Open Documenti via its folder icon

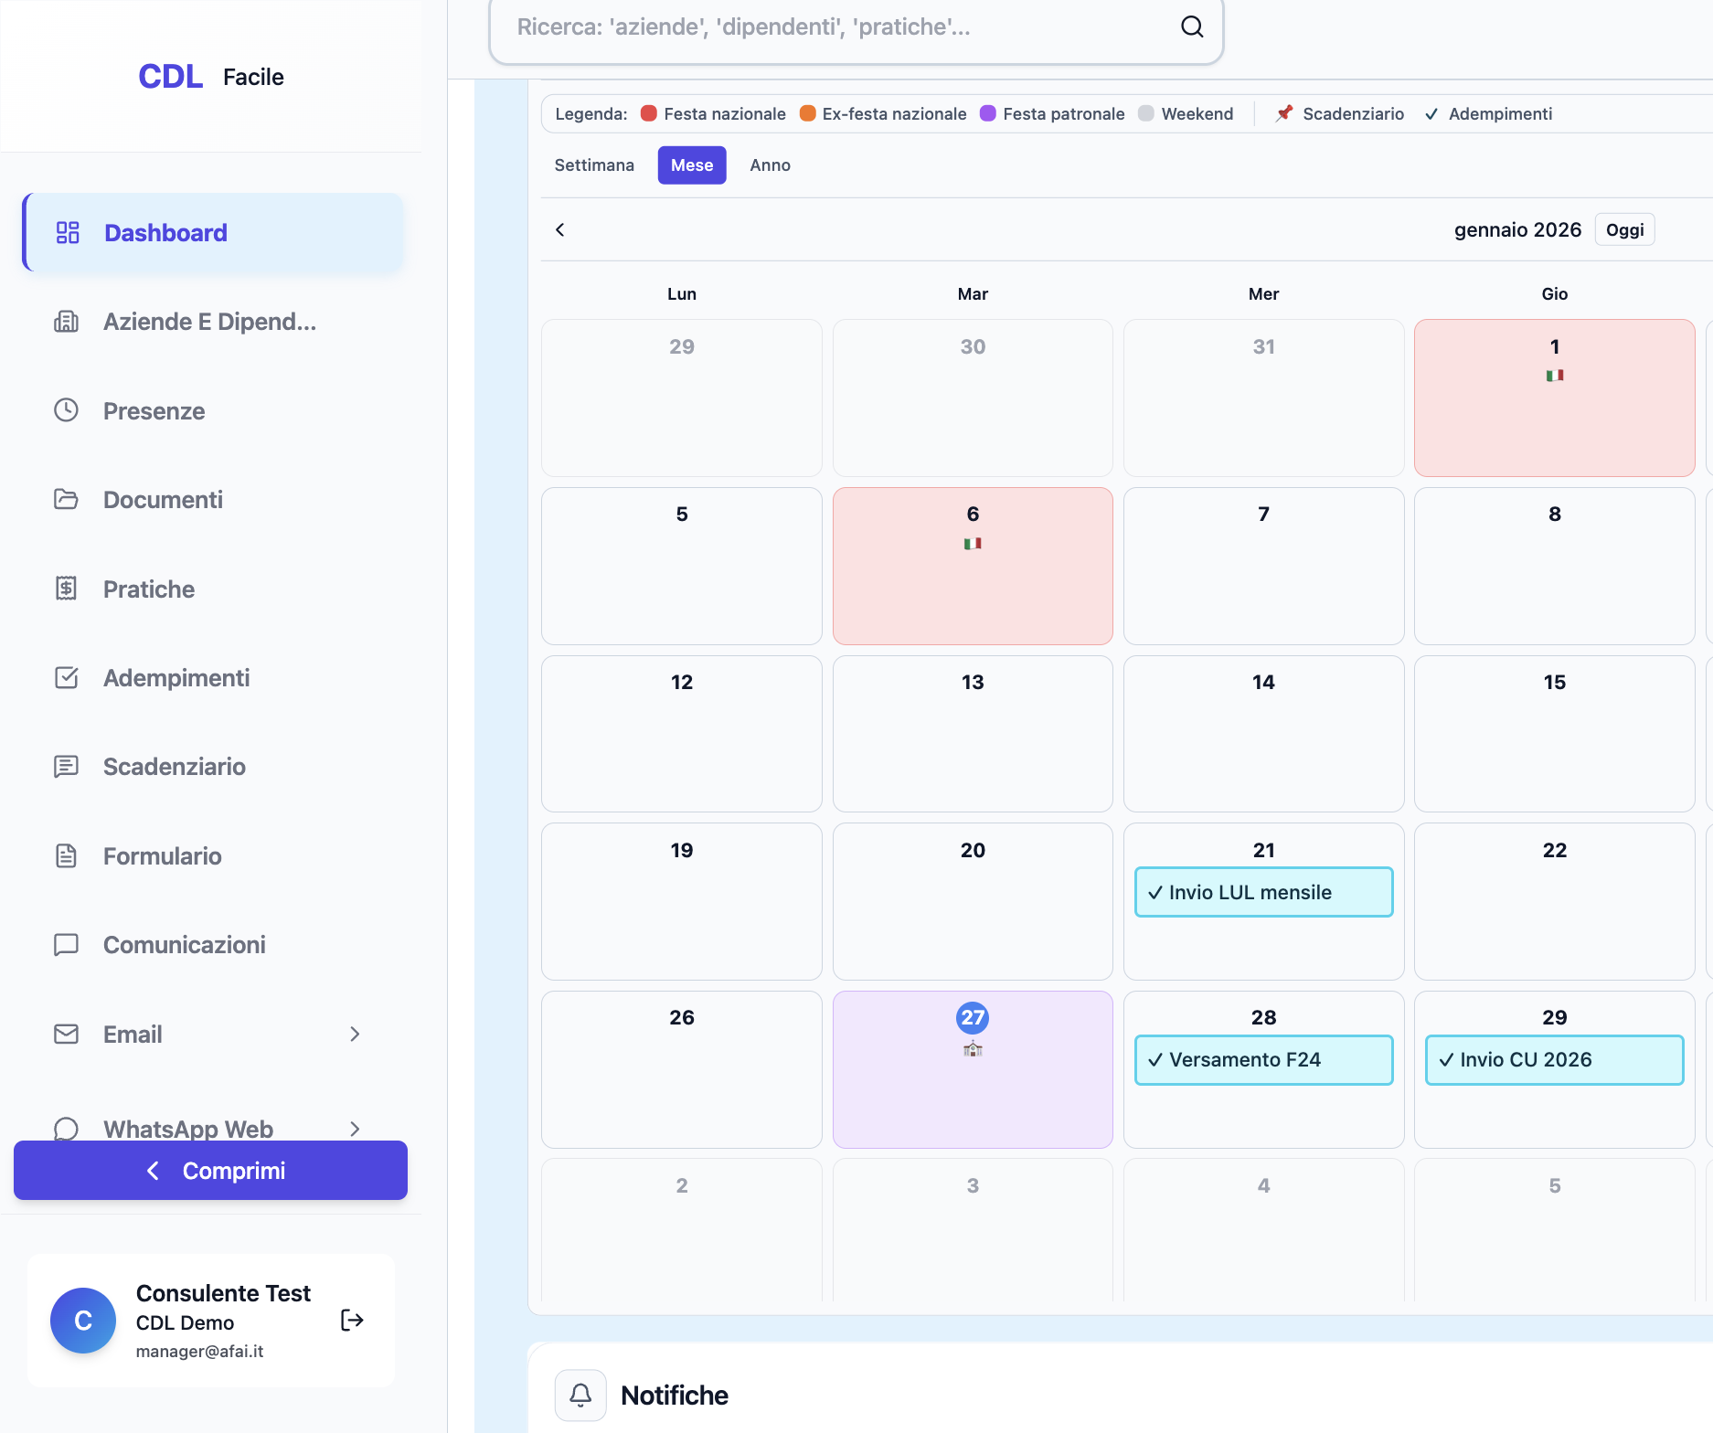[66, 499]
